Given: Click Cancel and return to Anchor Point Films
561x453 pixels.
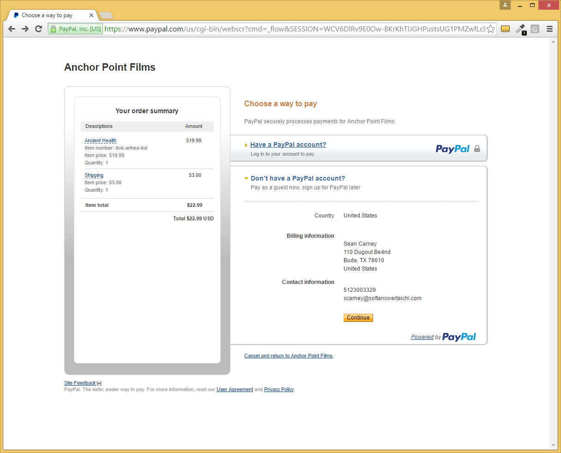Looking at the screenshot, I should (x=289, y=356).
